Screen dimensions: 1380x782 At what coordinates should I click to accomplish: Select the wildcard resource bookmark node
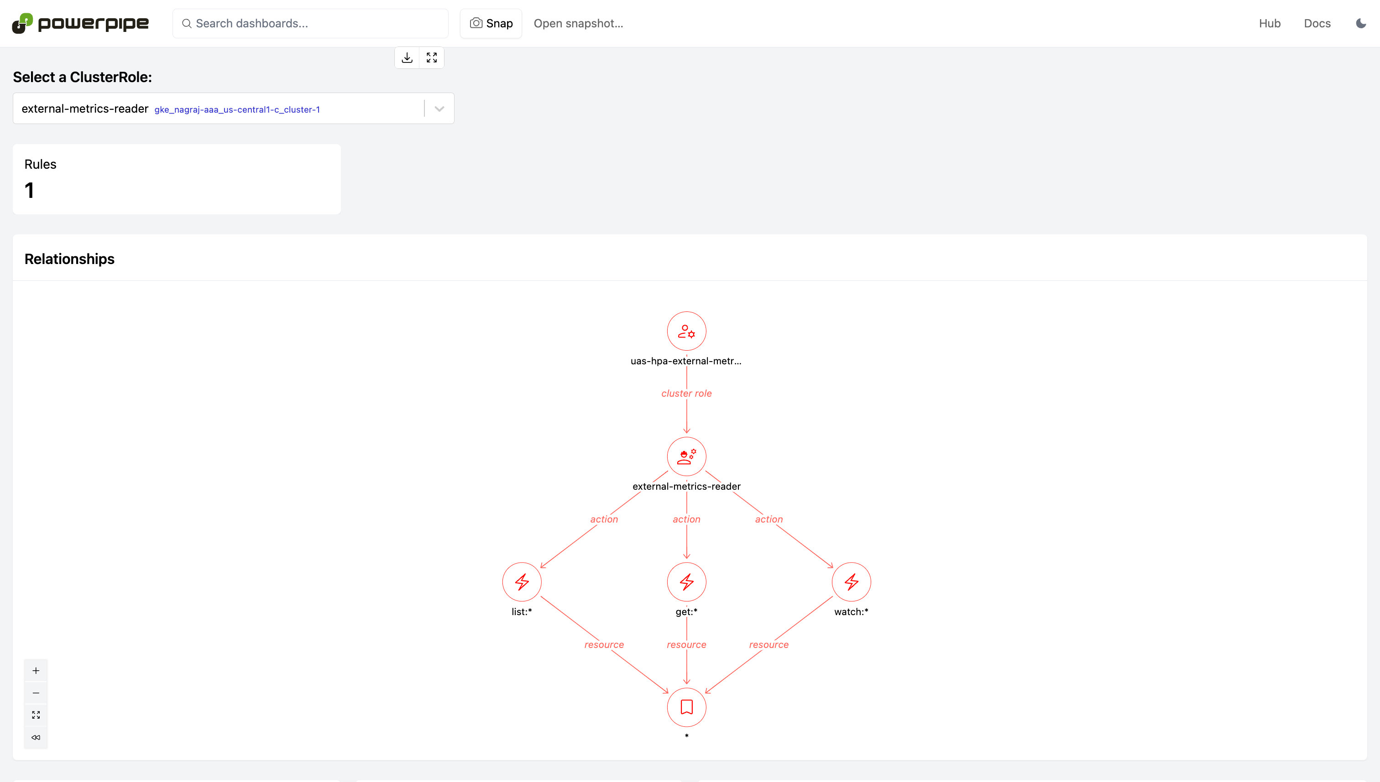coord(686,707)
